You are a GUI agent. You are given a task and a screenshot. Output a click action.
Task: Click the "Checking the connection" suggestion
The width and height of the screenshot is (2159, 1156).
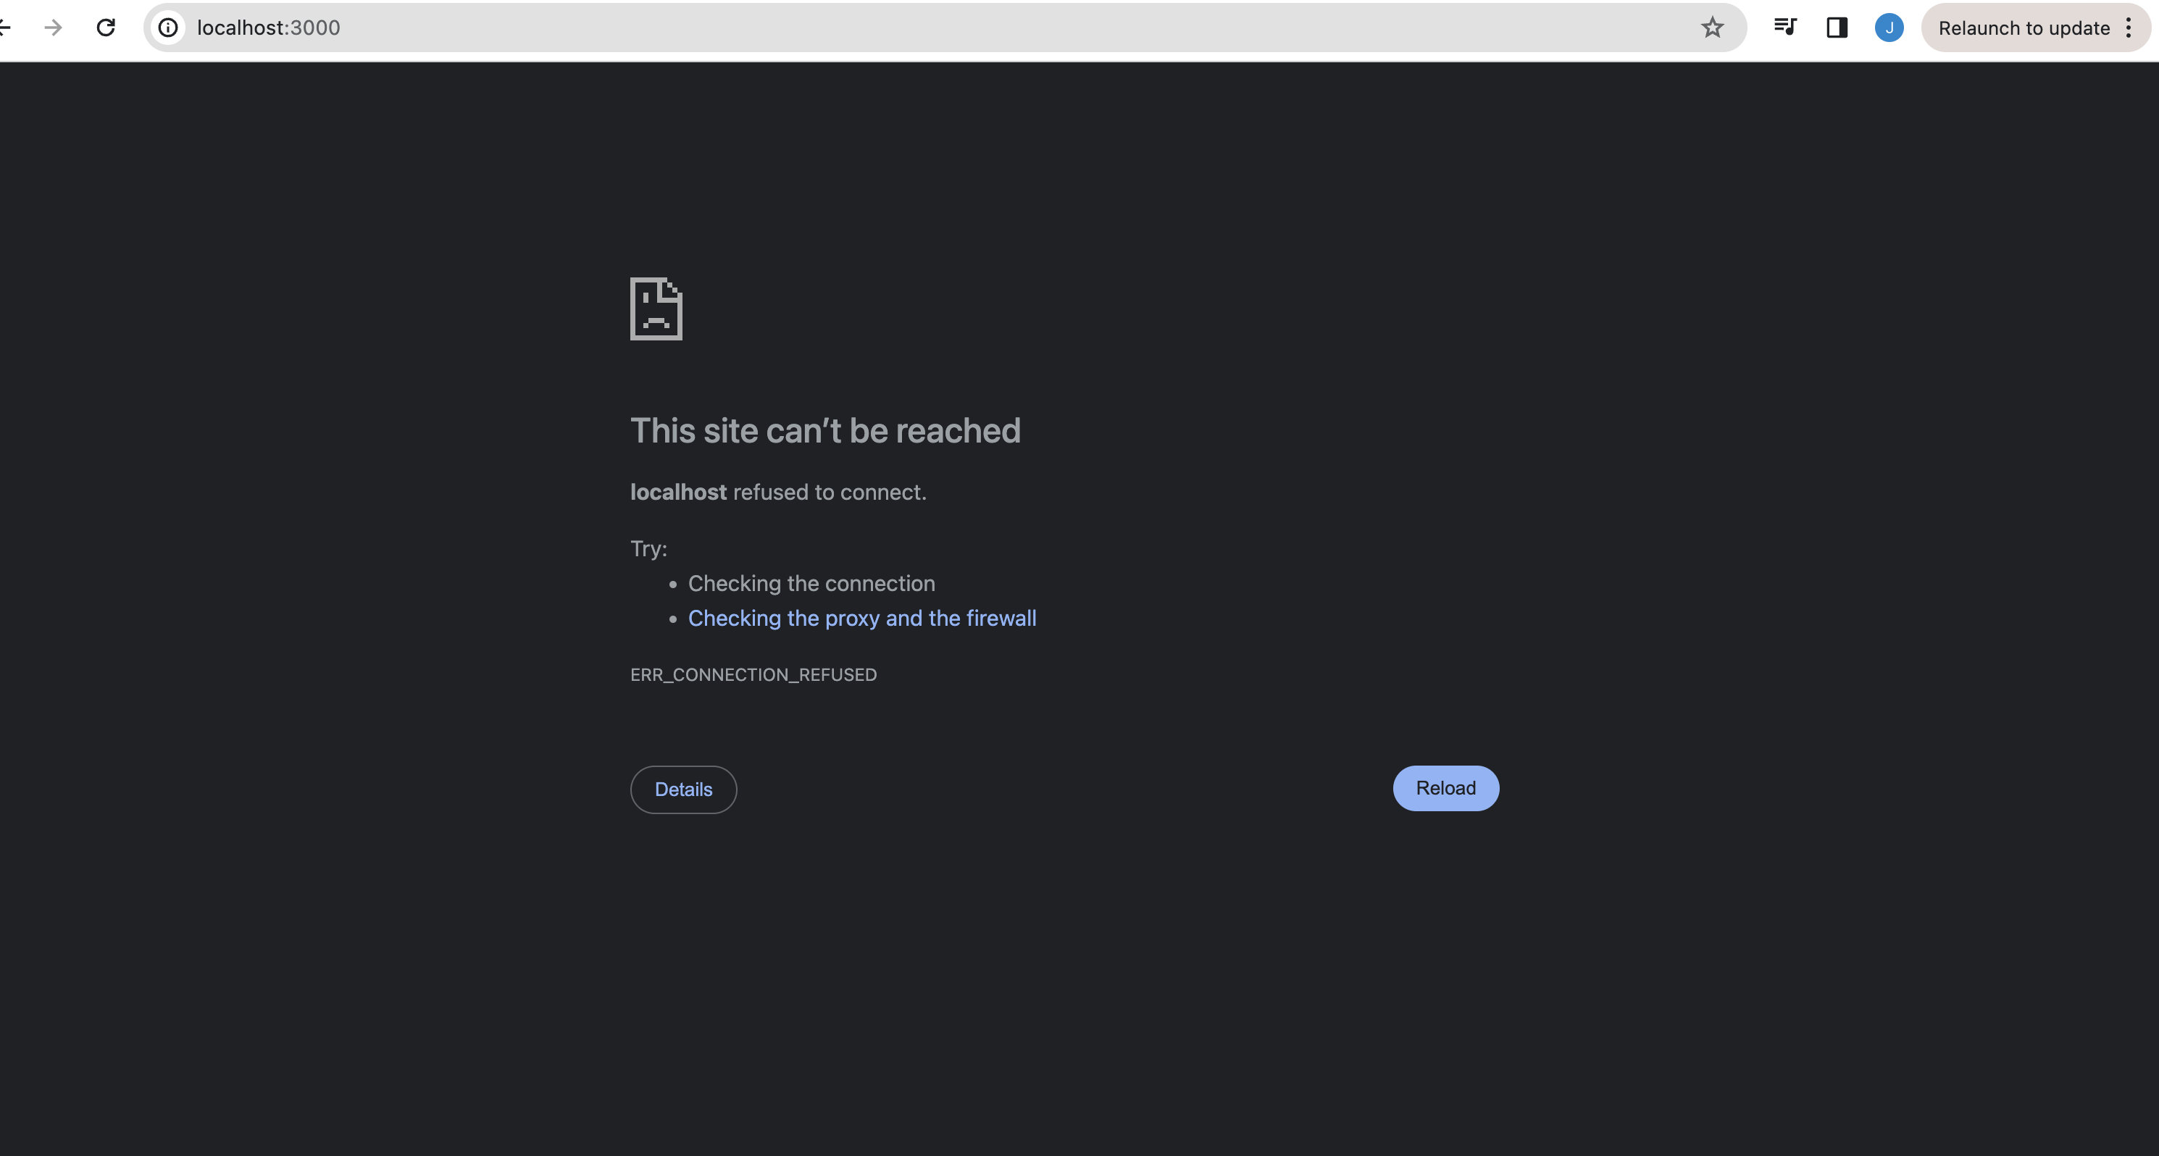tap(811, 583)
